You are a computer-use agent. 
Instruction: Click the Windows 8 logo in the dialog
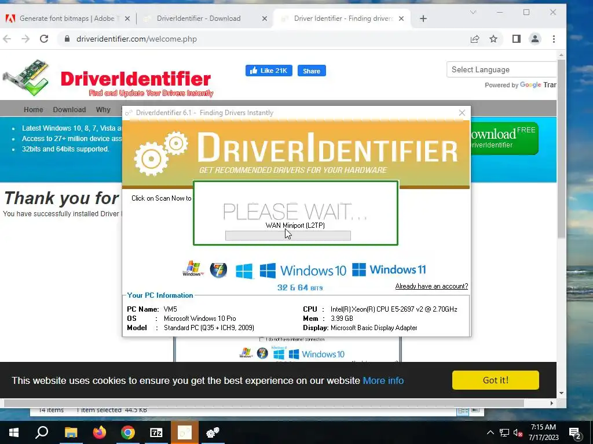coord(244,271)
